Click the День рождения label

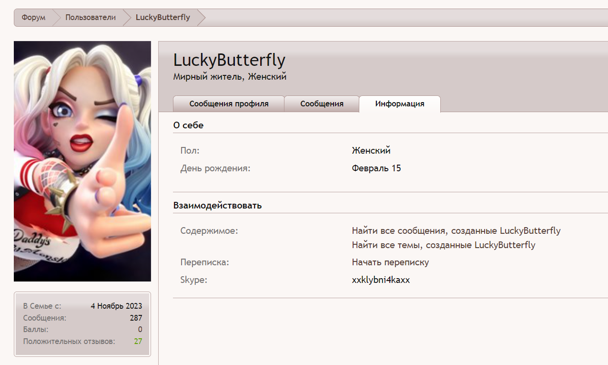pyautogui.click(x=215, y=168)
